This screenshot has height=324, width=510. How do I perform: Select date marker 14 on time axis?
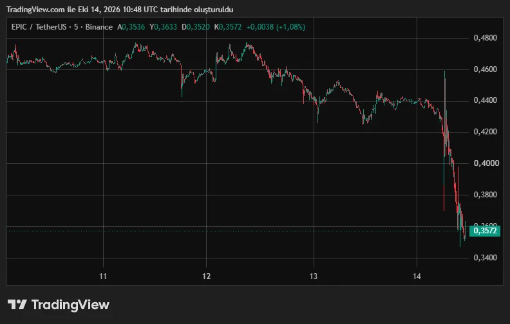click(x=417, y=276)
